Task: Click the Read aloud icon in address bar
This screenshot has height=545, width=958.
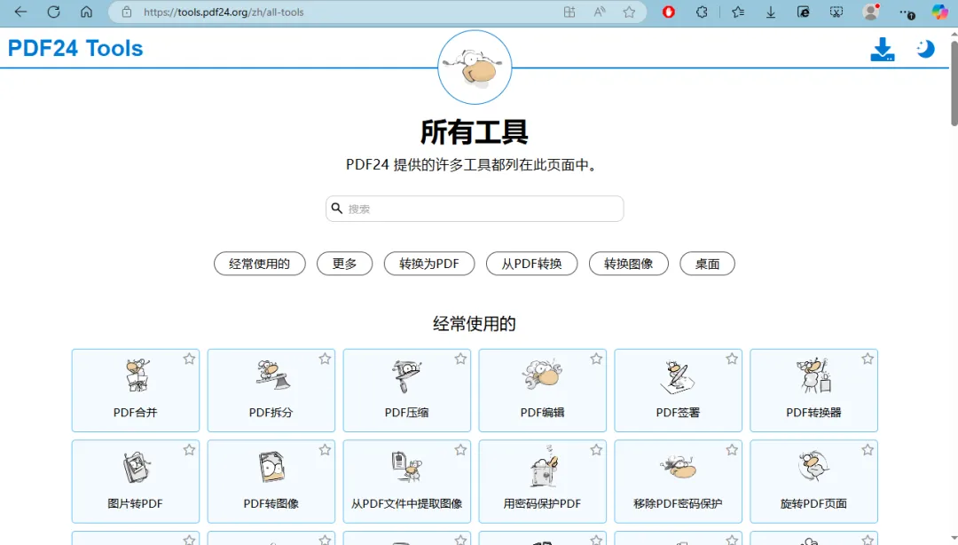Action: click(x=600, y=12)
